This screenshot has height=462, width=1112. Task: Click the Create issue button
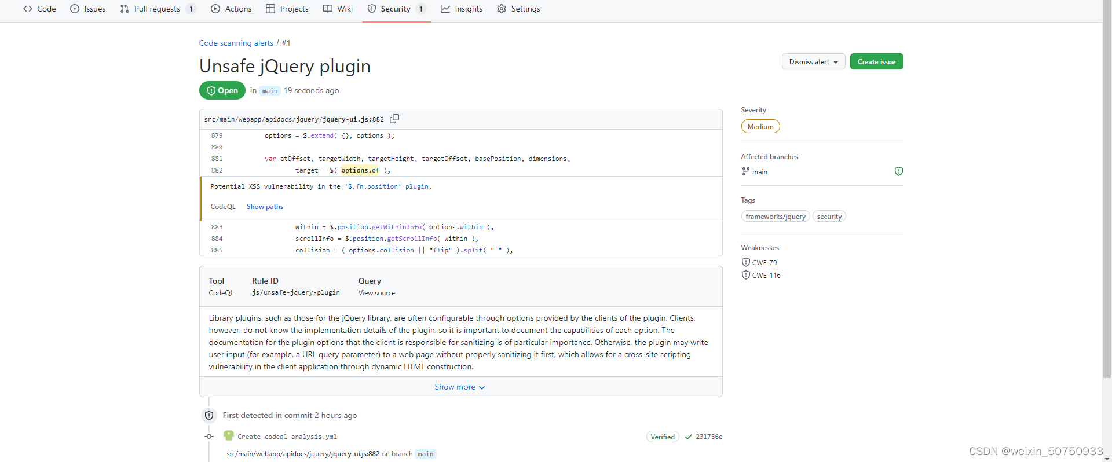[x=876, y=61]
